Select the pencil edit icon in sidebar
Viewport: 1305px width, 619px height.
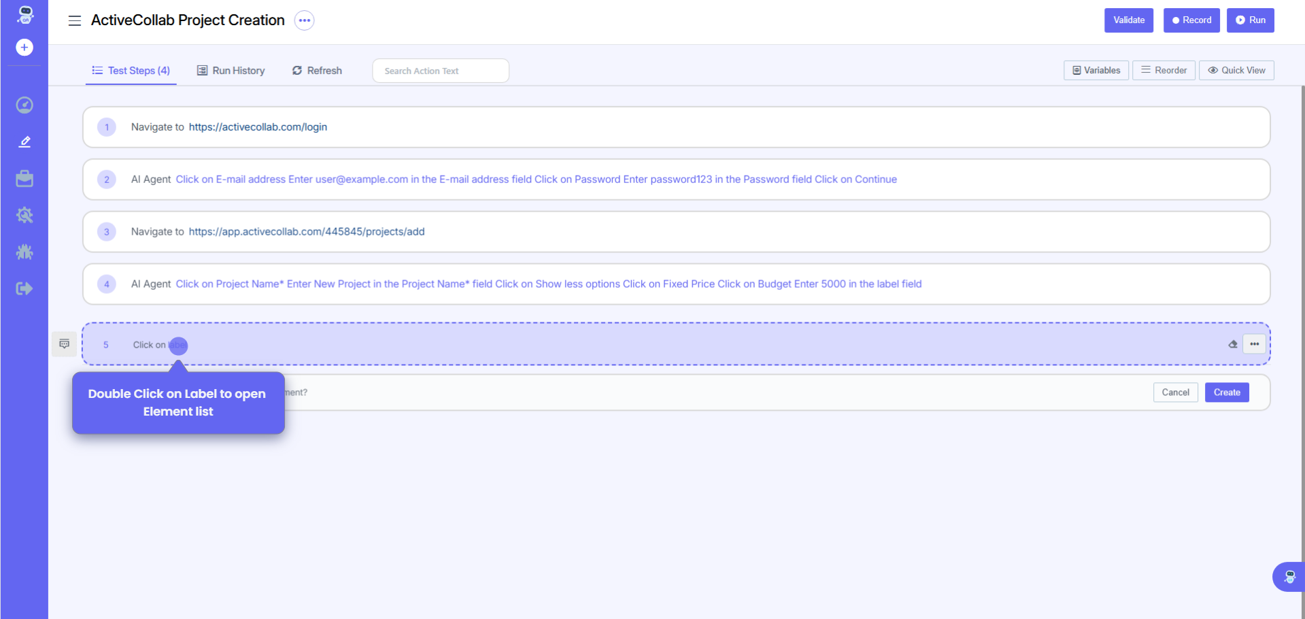click(24, 141)
